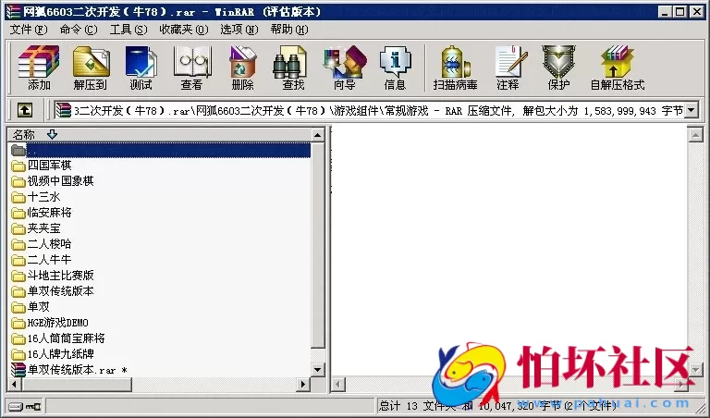
Task: Click the up-one-level folder button
Action: pyautogui.click(x=25, y=111)
